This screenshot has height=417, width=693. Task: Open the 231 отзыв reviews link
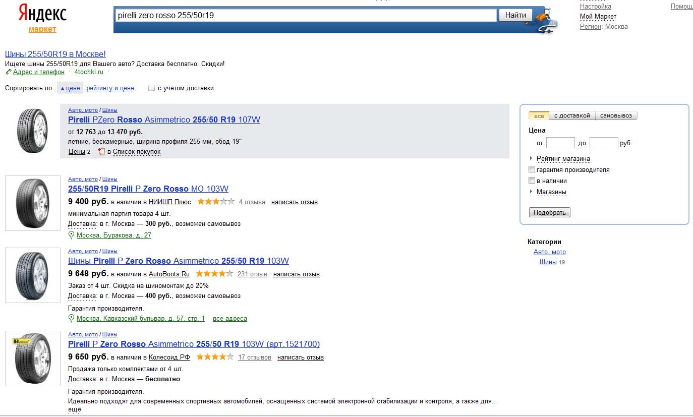[252, 274]
